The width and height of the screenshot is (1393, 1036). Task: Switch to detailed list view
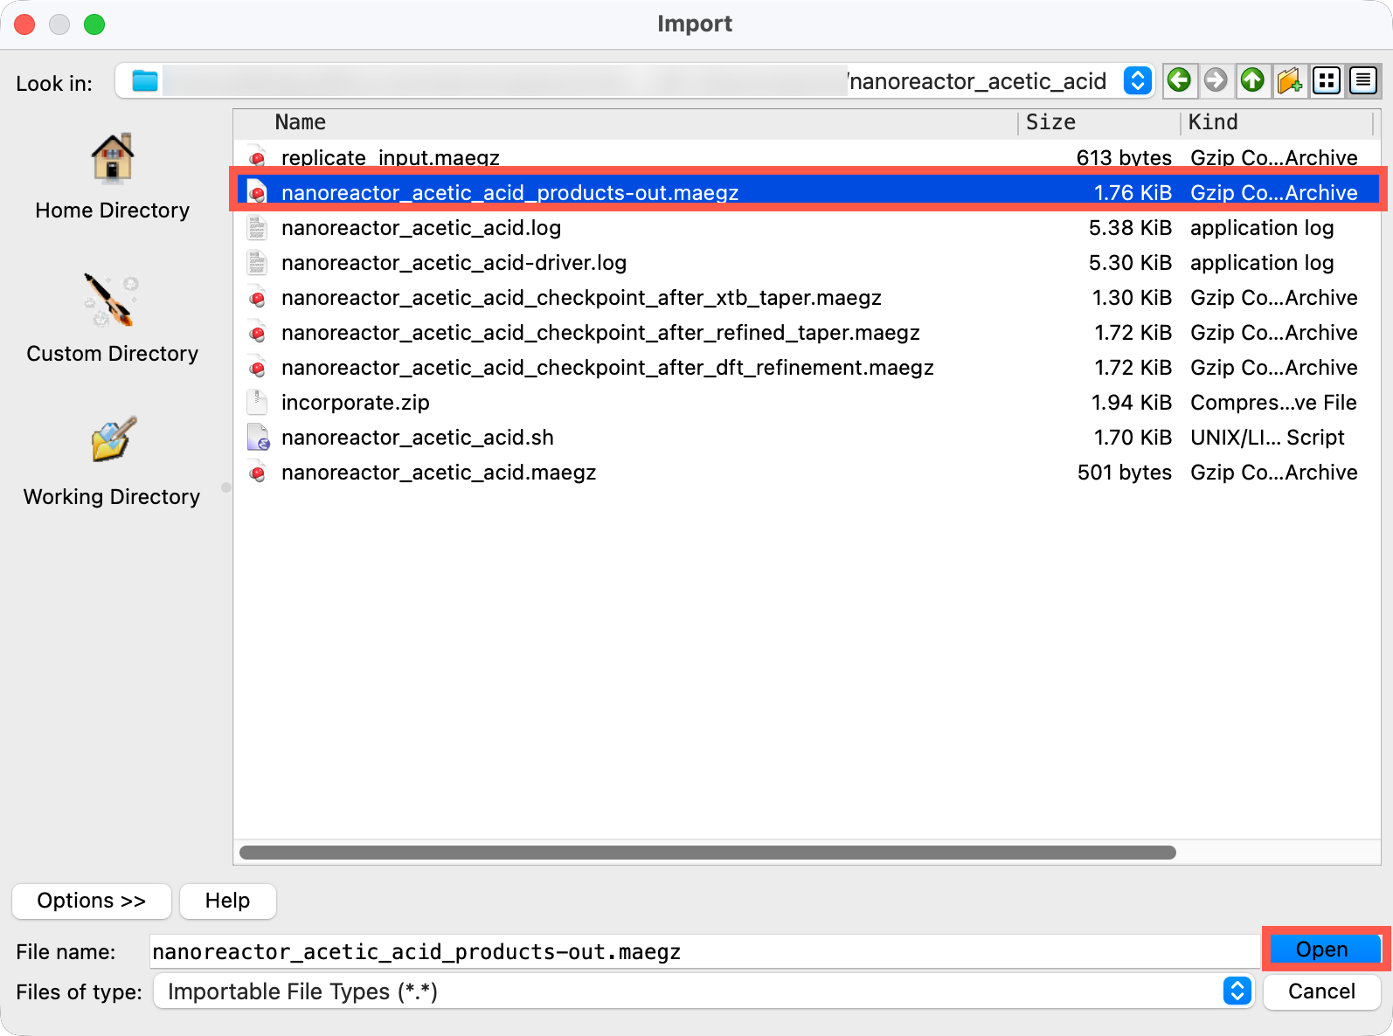[1363, 80]
